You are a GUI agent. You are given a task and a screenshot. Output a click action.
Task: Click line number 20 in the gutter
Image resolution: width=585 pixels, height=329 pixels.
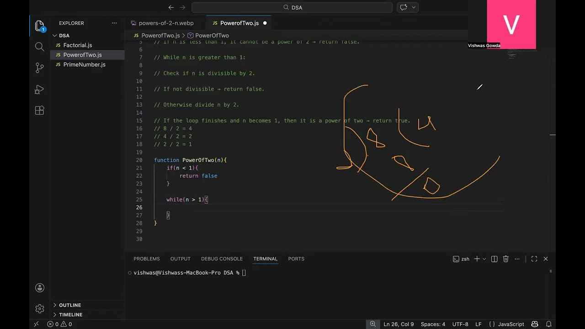coord(139,160)
